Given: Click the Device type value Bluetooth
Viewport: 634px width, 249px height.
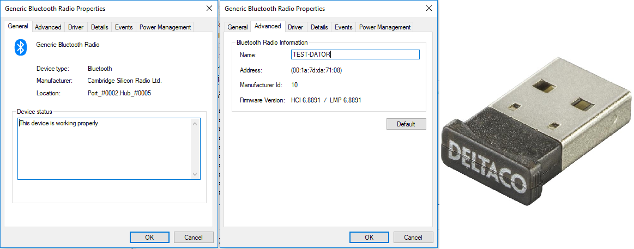Looking at the screenshot, I should (x=100, y=69).
